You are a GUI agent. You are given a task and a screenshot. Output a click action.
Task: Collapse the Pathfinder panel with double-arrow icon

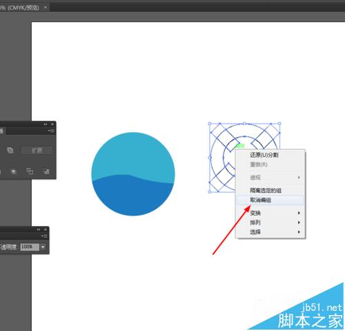[x=46, y=124]
